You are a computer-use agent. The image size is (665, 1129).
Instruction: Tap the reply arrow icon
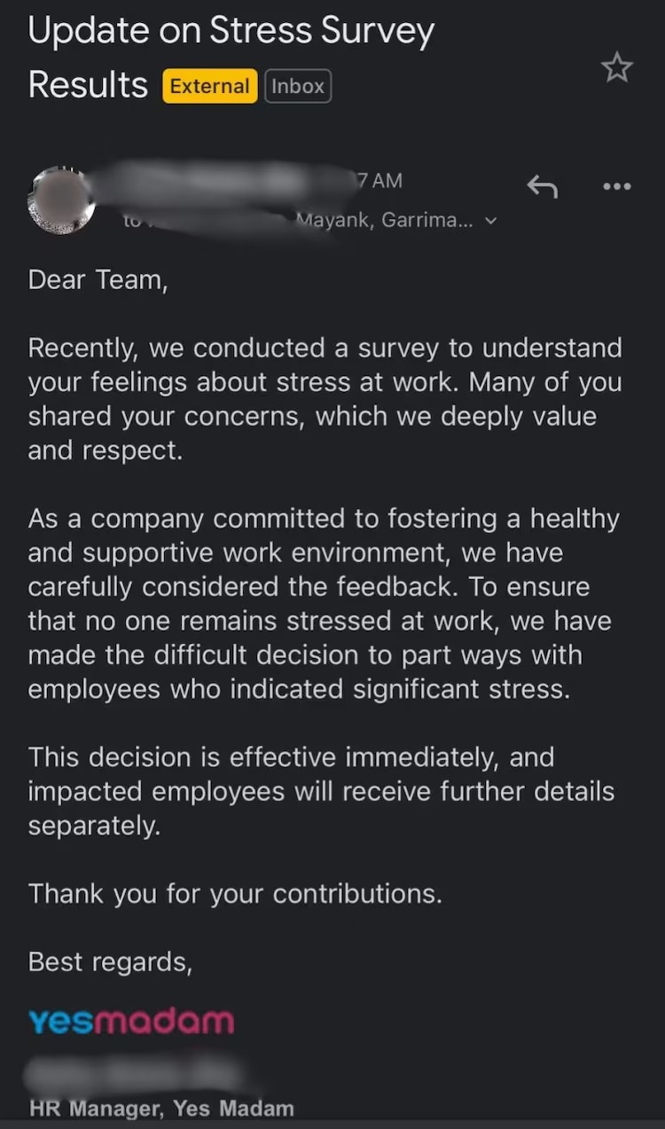(542, 186)
